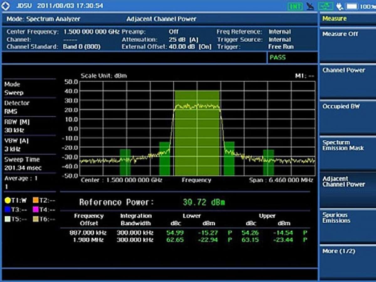Click the RBW [M] 30 kHz setting
Viewport: 376px width, 282px height.
click(30, 126)
